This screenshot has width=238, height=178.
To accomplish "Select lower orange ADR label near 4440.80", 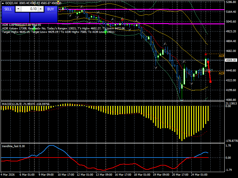I will [x=221, y=73].
